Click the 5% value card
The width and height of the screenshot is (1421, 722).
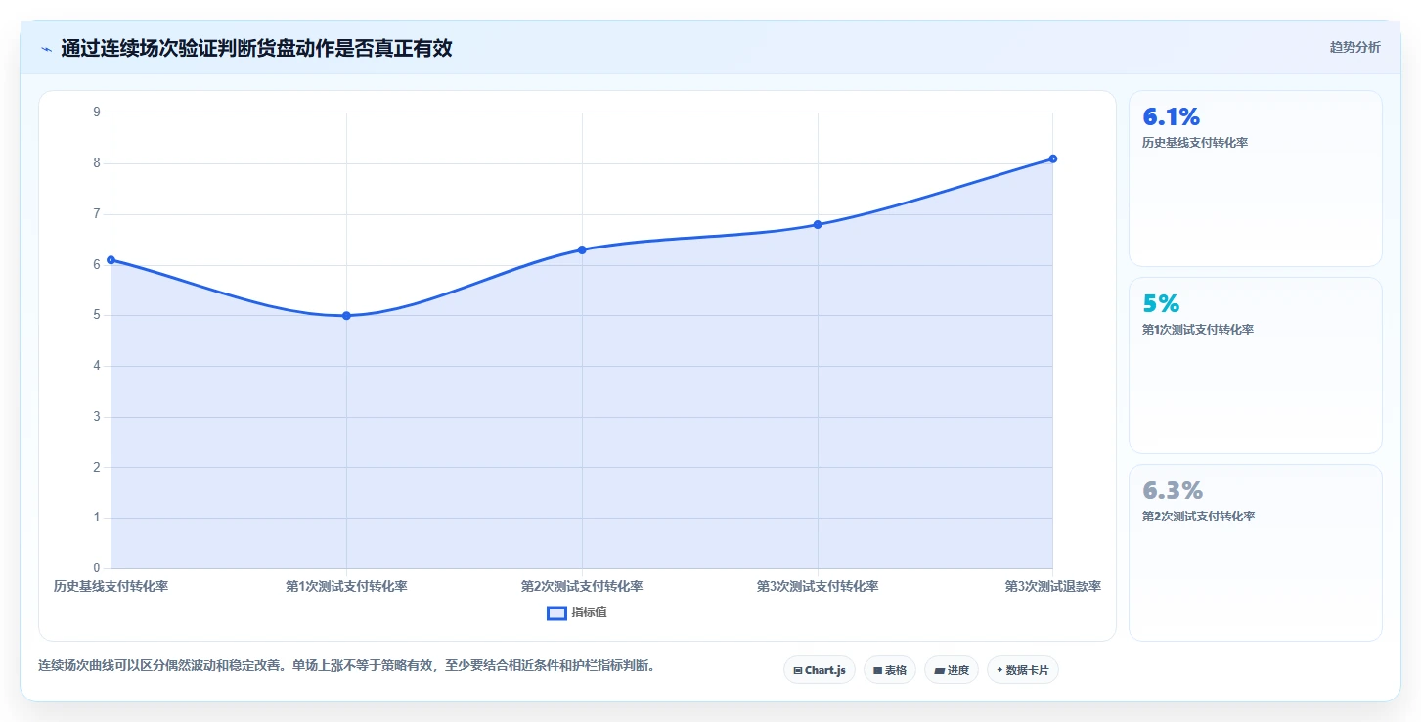[1255, 365]
